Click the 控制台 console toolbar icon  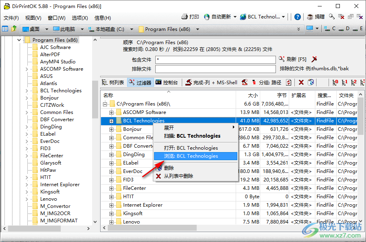click(x=167, y=82)
